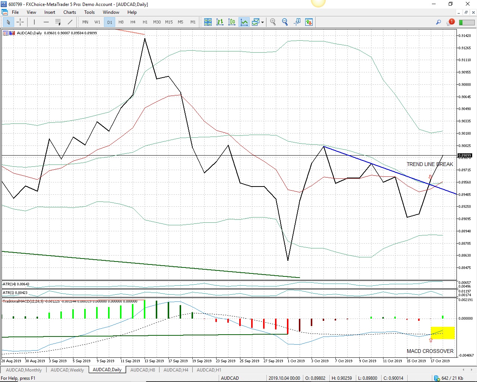Open the search magnifier in toolbar
This screenshot has width=477, height=382.
[x=438, y=22]
